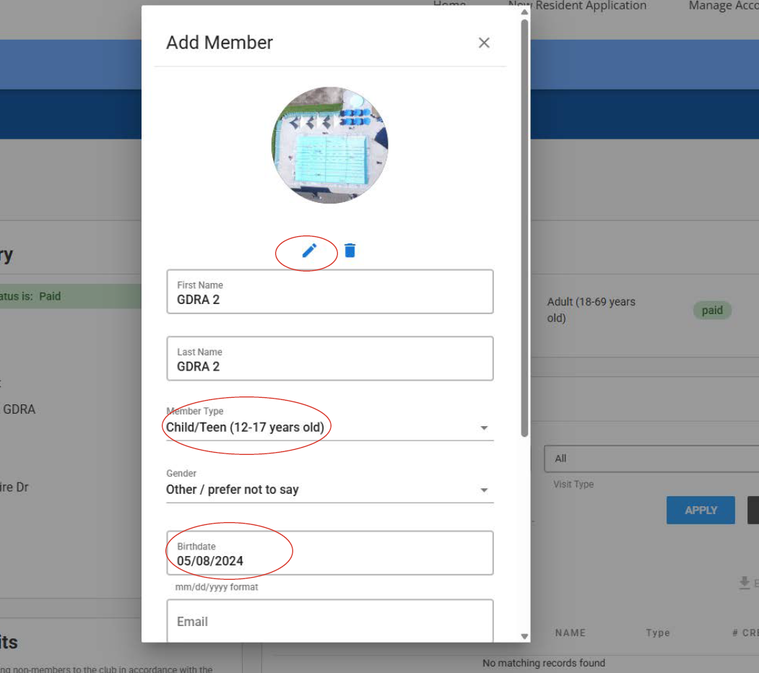
Task: Sort by the NAME column header
Action: click(x=570, y=633)
